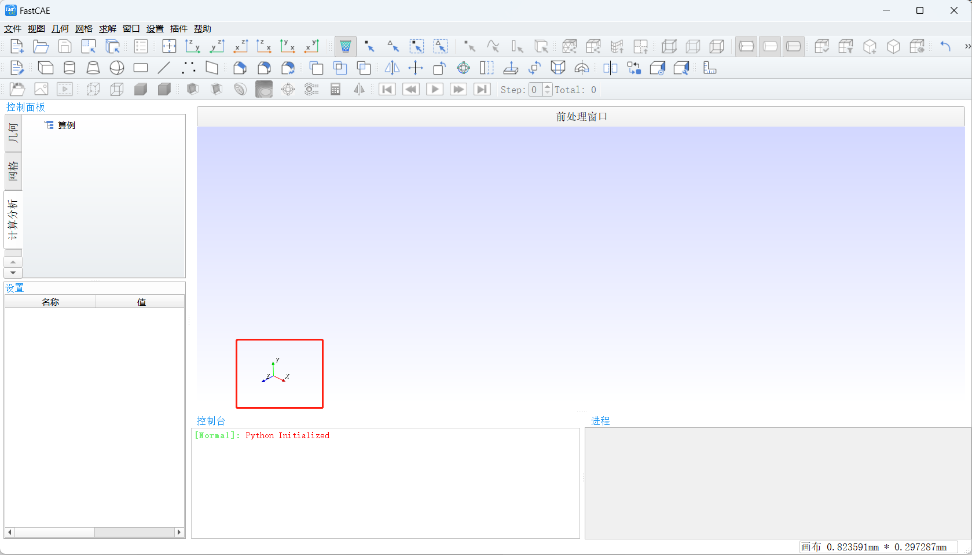
Task: Click the open post-processing folder icon
Action: (x=17, y=90)
